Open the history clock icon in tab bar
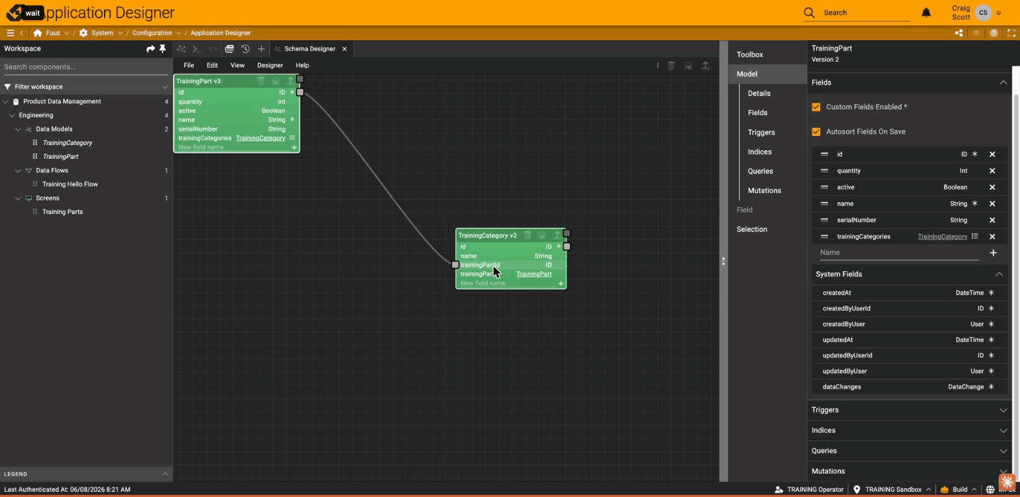Screen dimensions: 1020x497 [x=245, y=49]
